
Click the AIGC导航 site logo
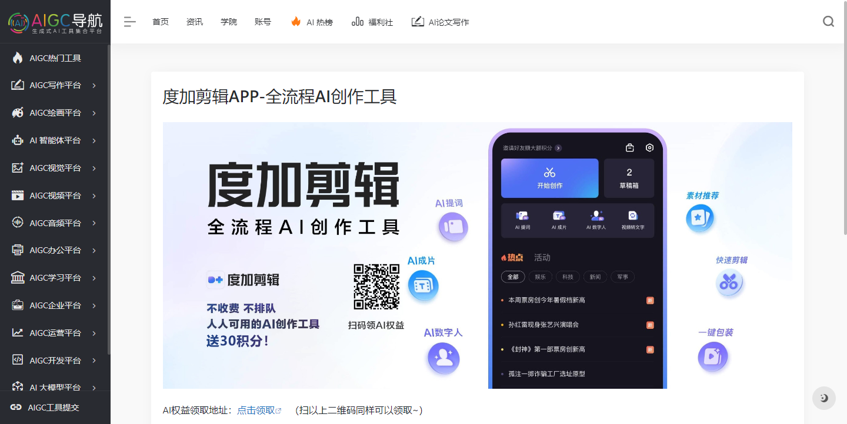[55, 22]
